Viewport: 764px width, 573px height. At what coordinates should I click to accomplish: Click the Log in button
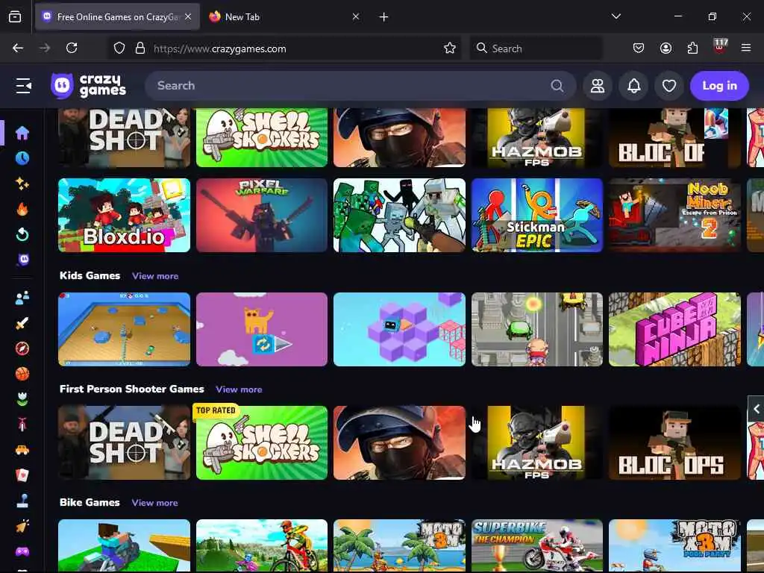coord(719,86)
